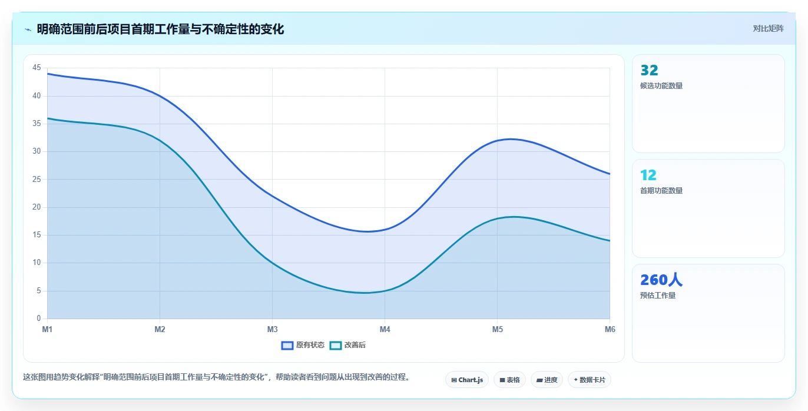Click the chart description text below the chart
The height and width of the screenshot is (411, 808).
pyautogui.click(x=216, y=377)
